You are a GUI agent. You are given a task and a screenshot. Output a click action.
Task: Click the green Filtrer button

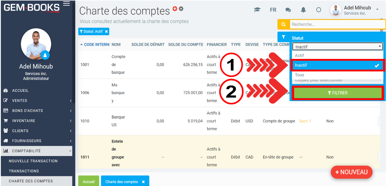(338, 93)
